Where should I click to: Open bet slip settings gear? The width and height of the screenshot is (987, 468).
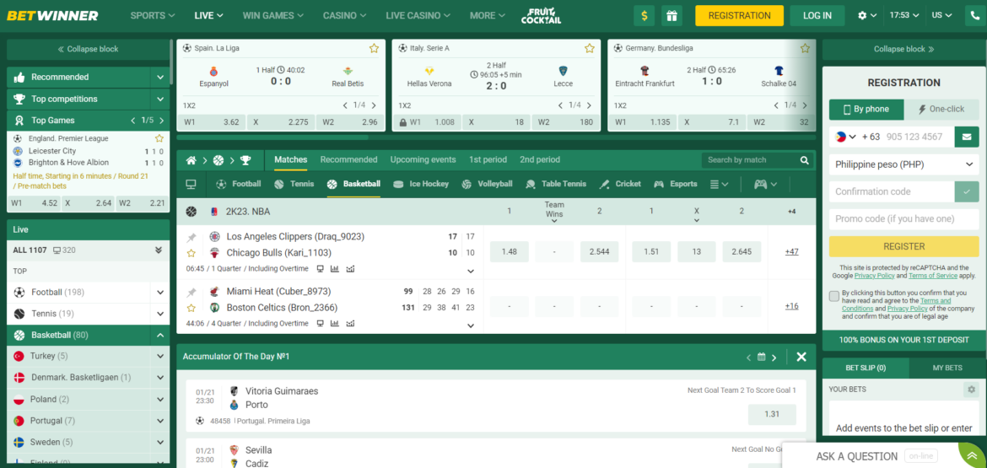click(x=971, y=390)
